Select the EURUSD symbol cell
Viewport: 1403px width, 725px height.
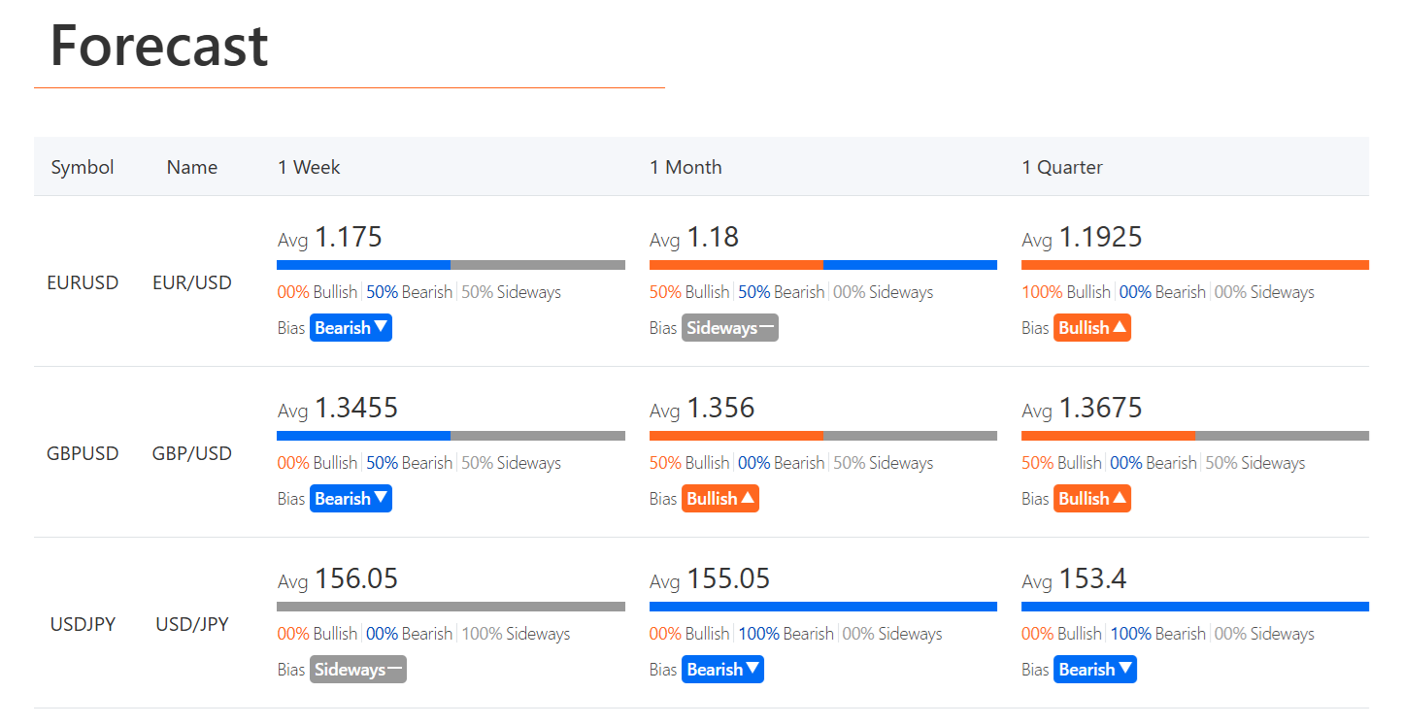point(83,282)
